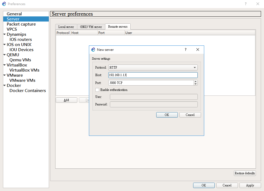Image resolution: width=264 pixels, height=191 pixels.
Task: Open Docker Containers settings
Action: click(x=27, y=91)
